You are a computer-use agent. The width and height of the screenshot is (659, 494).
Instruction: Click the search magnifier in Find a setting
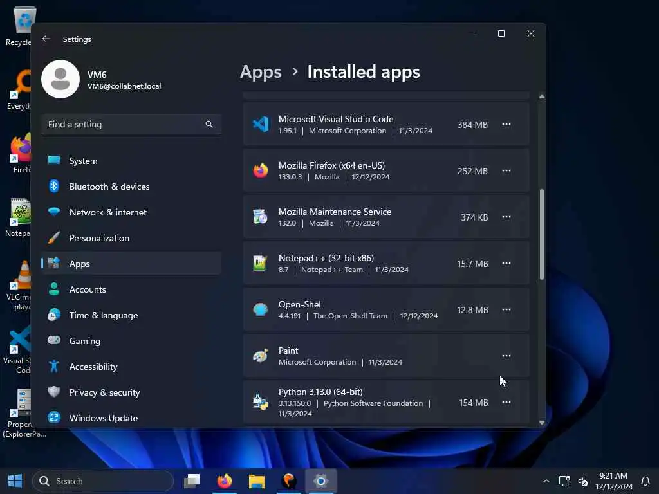(209, 124)
